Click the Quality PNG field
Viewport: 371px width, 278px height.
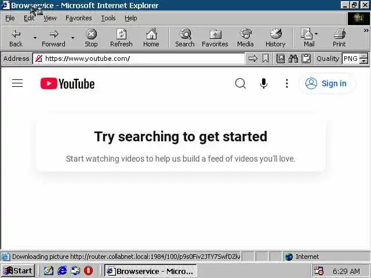click(x=350, y=58)
